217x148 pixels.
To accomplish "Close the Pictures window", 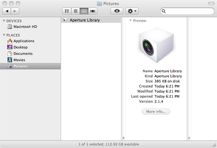I will (x=5, y=4).
